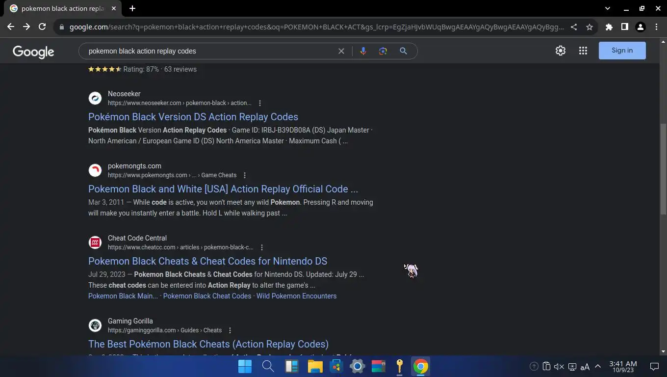The width and height of the screenshot is (667, 377).
Task: Open the Chrome three-dot menu
Action: point(656,27)
